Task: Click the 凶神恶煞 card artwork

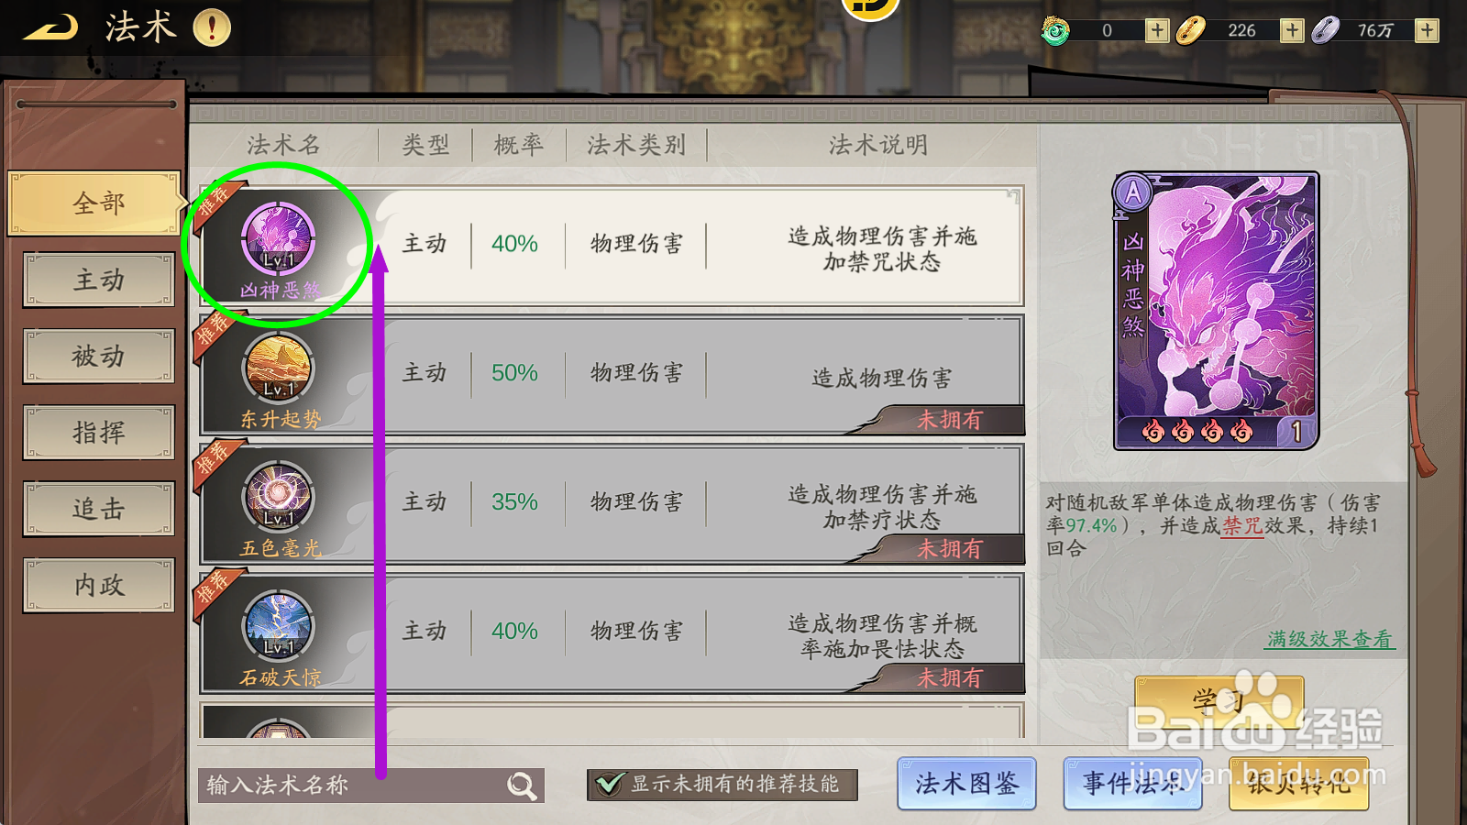Action: [1217, 311]
